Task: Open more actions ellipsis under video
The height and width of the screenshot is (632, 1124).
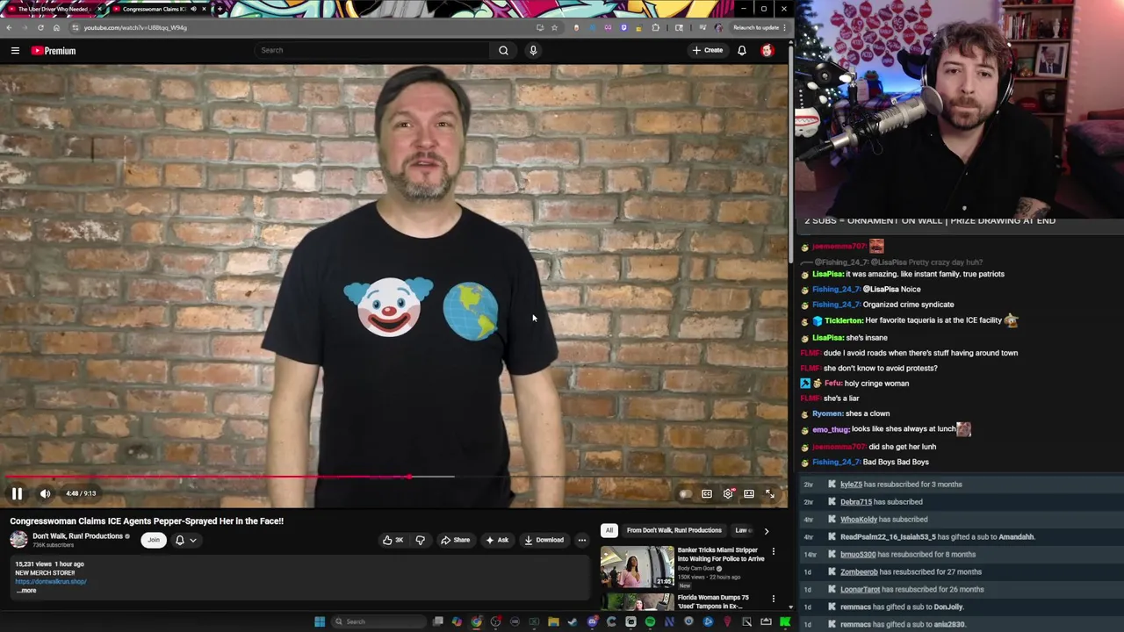Action: [x=581, y=540]
